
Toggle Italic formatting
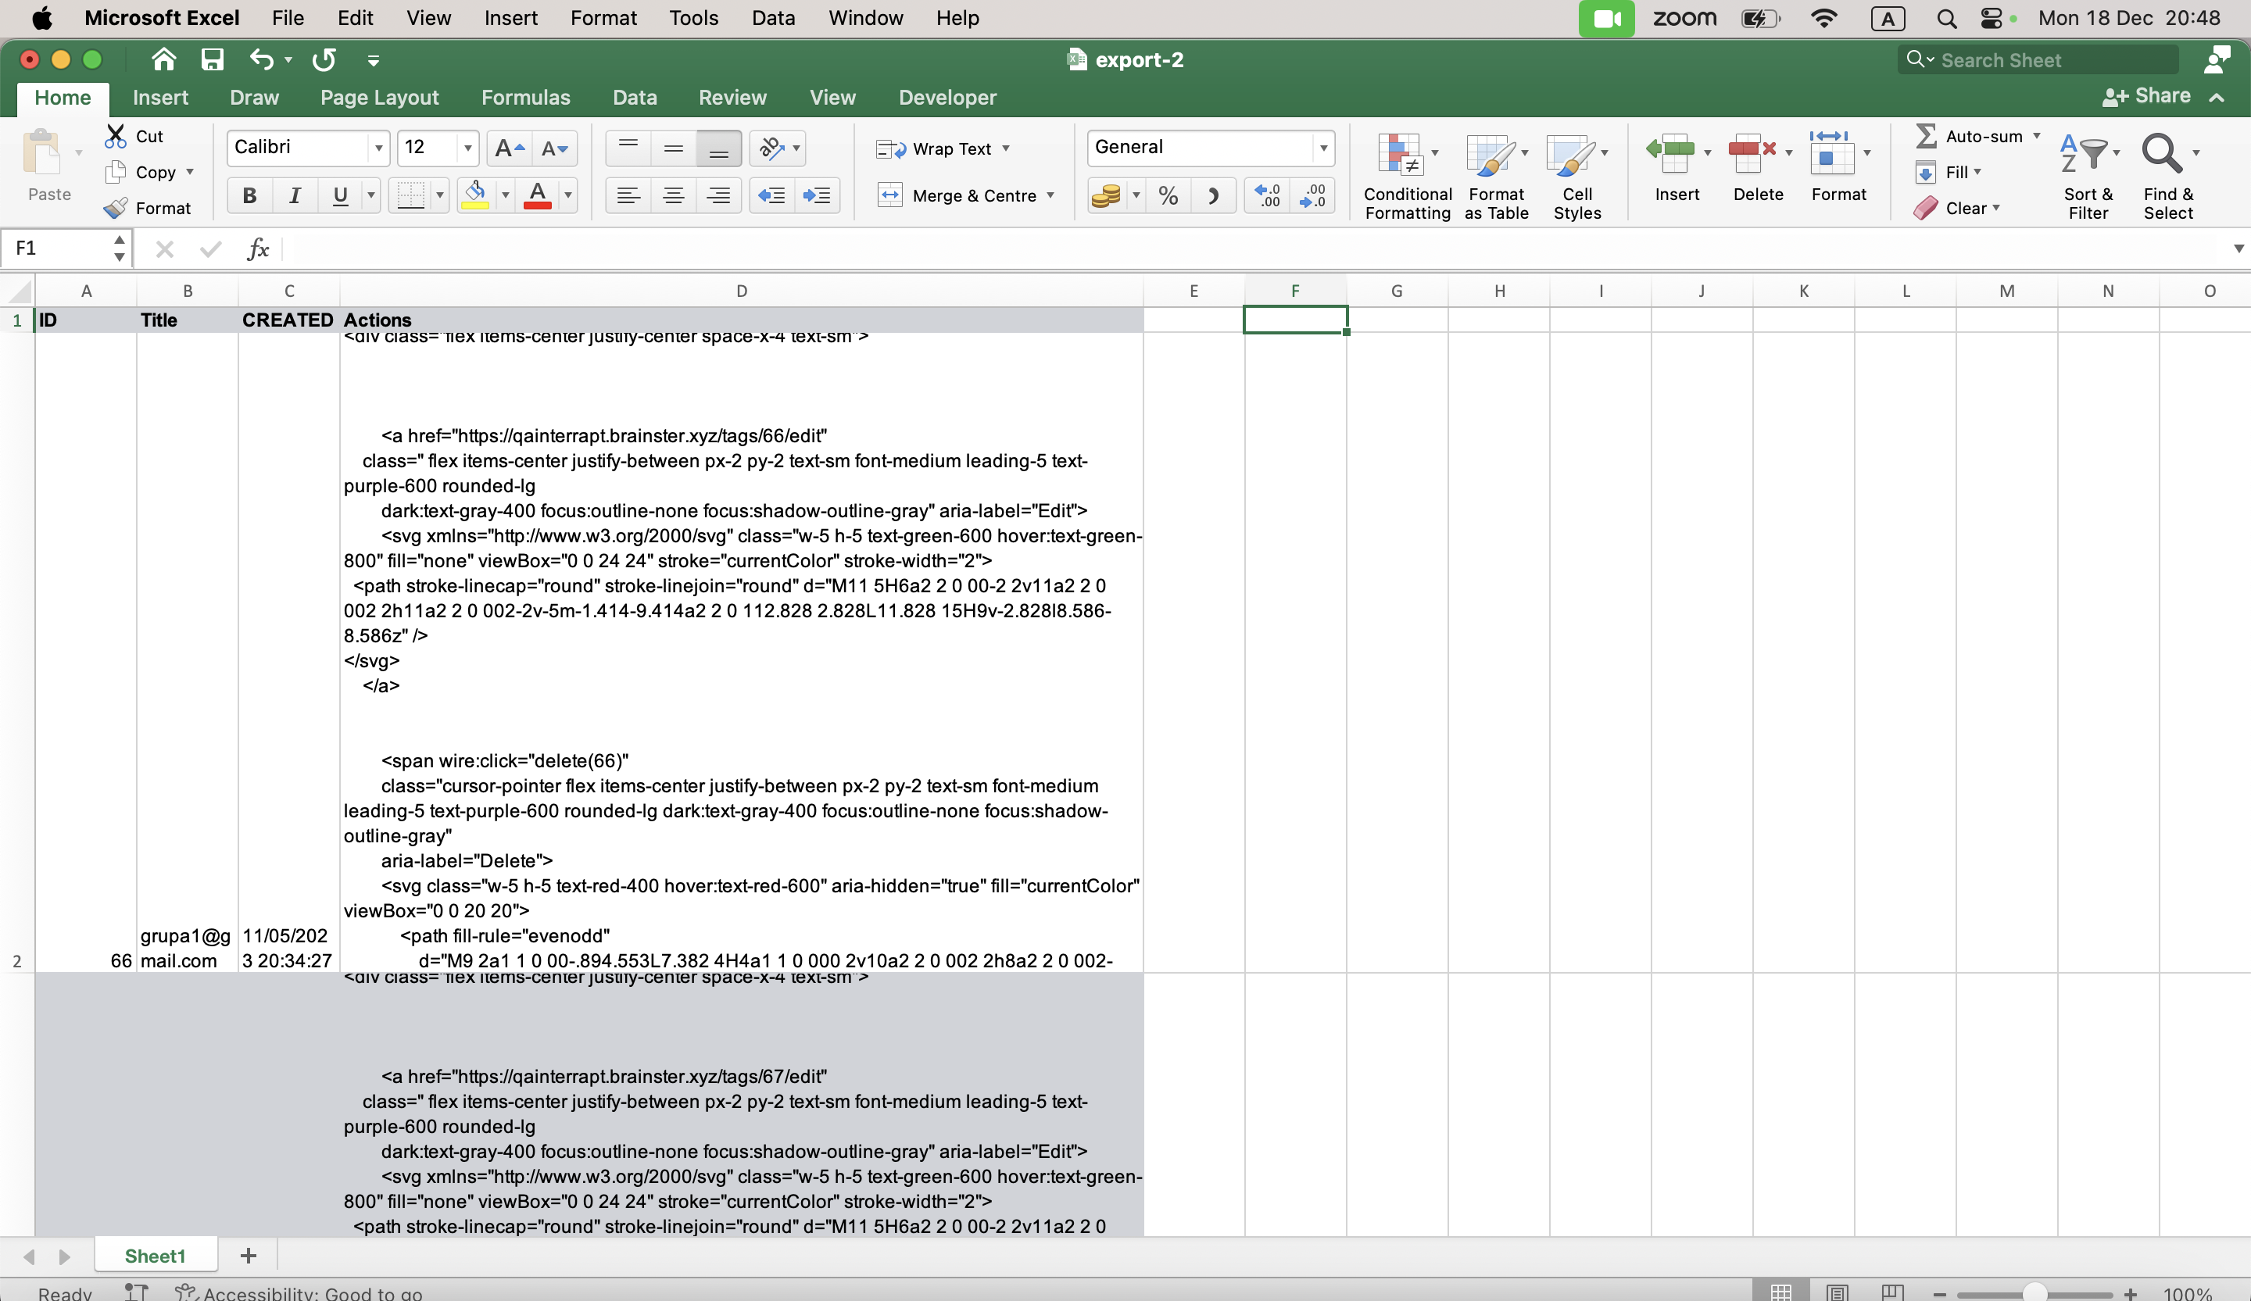(295, 195)
